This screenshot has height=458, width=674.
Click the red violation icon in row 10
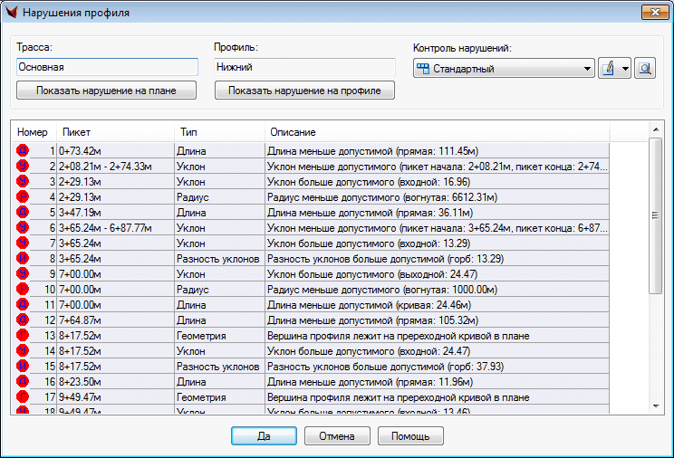coord(22,289)
